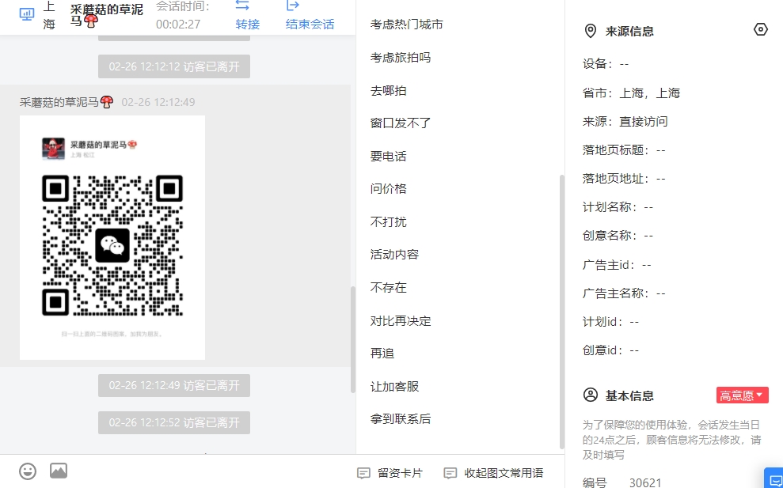Click the 12:12:12 访客已离开 notice
Viewport: 783px width, 488px height.
pyautogui.click(x=173, y=66)
